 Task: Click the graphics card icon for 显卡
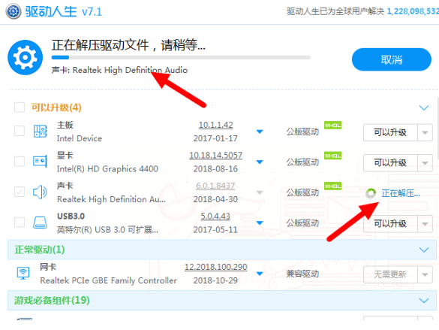40,161
